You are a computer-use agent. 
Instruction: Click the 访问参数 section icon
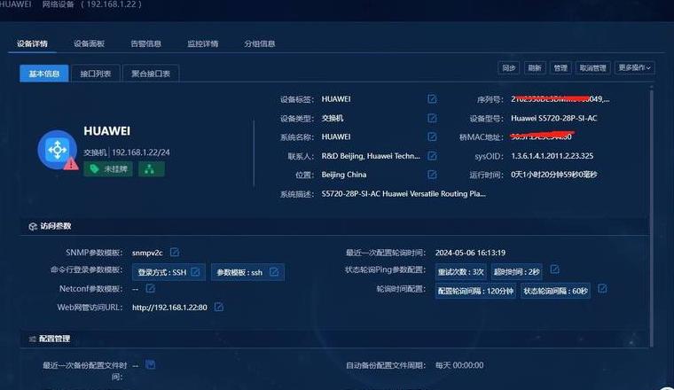[x=33, y=226]
